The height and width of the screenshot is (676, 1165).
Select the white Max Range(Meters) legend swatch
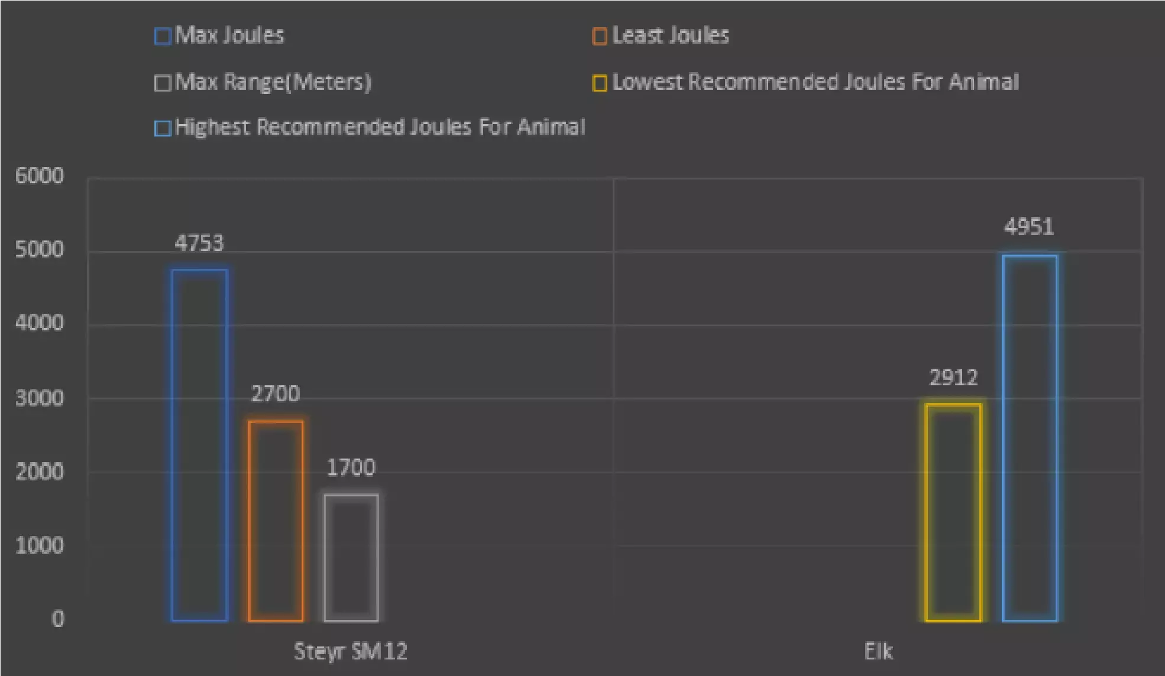click(x=163, y=83)
